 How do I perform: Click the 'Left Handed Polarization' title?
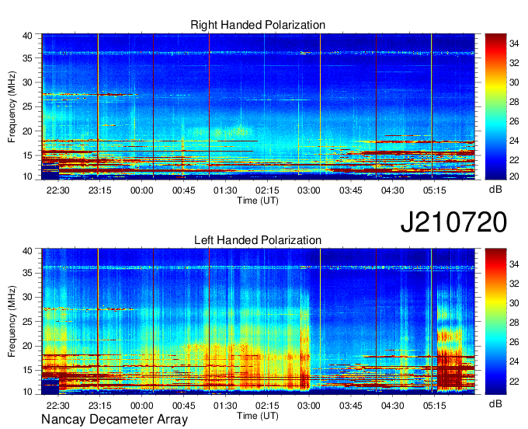click(258, 240)
